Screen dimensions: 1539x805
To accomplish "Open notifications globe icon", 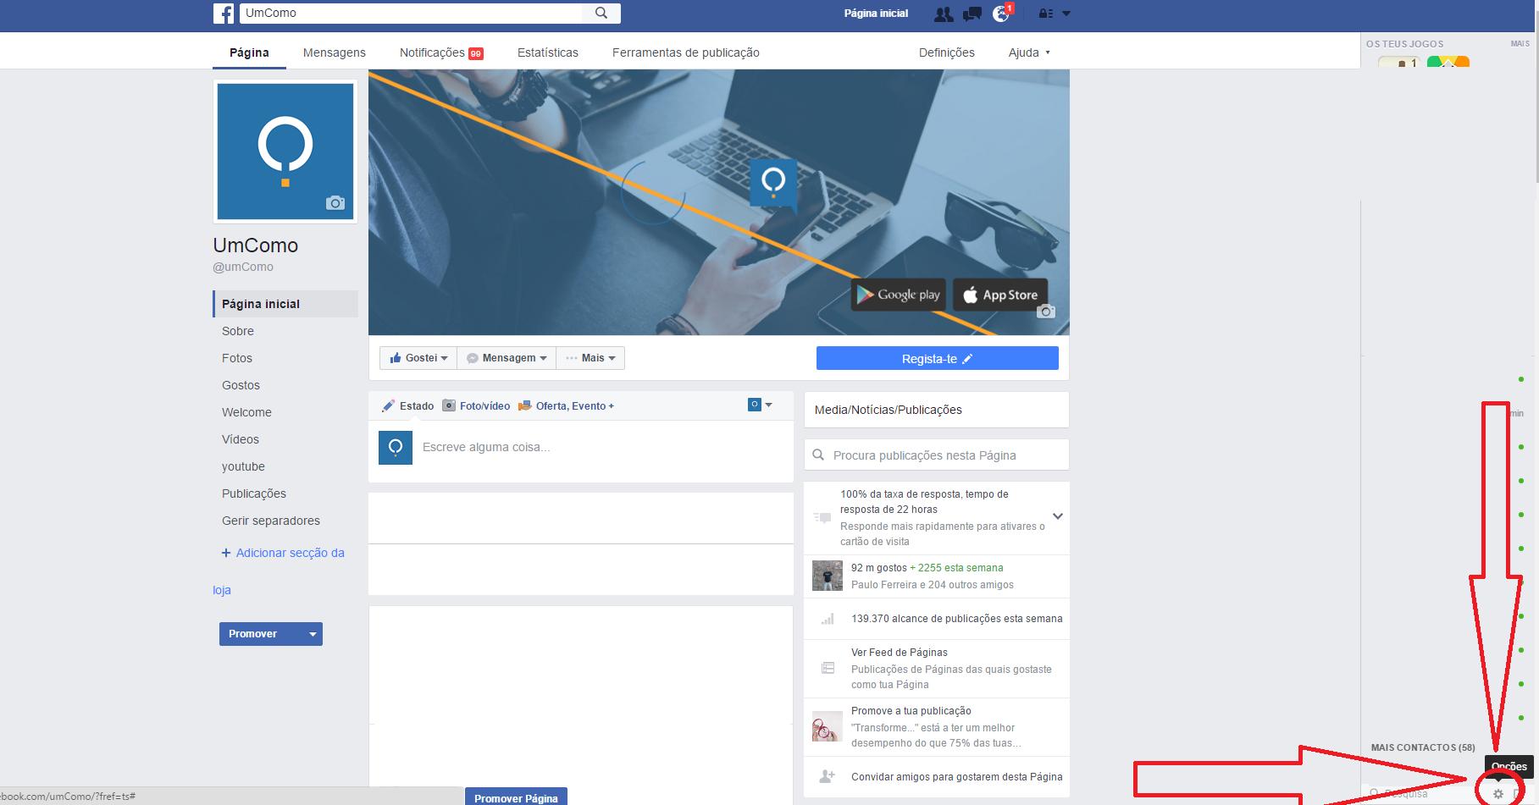I will click(1001, 14).
